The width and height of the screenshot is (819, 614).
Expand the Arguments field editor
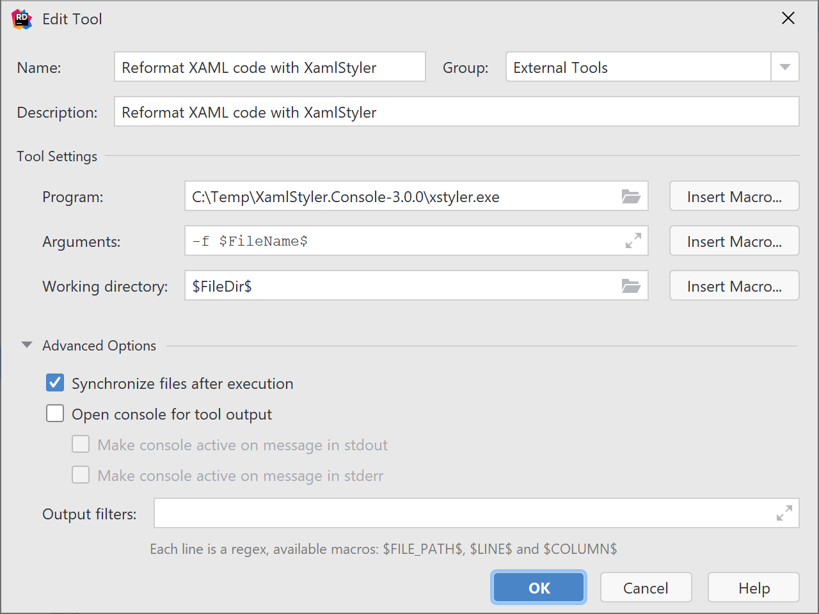(633, 241)
